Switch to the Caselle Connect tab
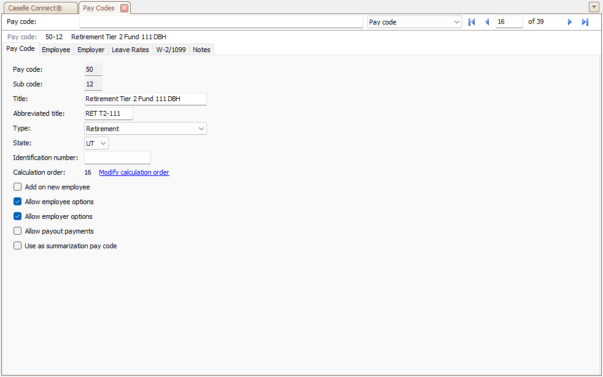This screenshot has width=603, height=377. (39, 8)
